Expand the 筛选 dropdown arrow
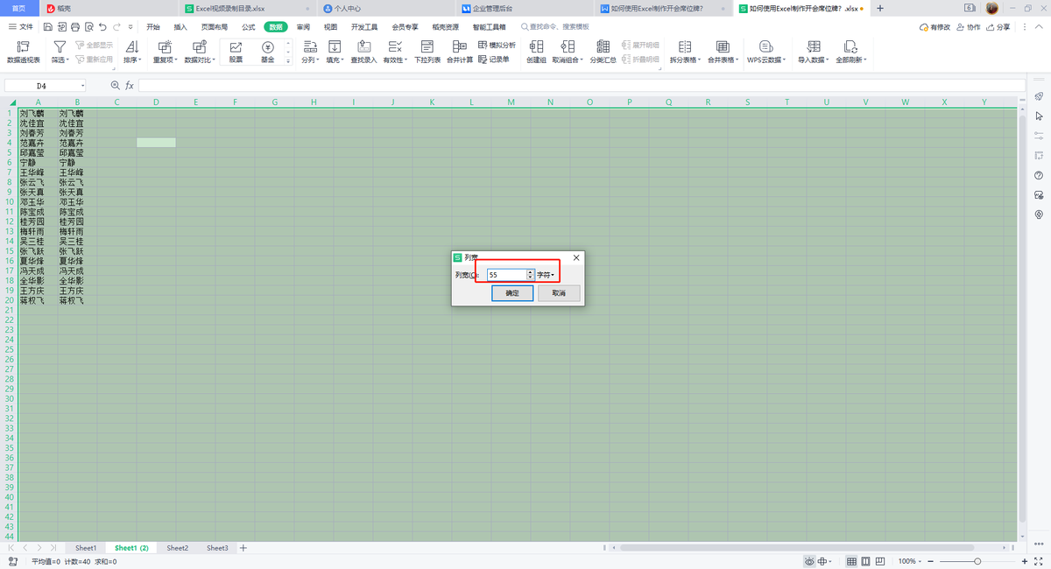 [x=68, y=60]
